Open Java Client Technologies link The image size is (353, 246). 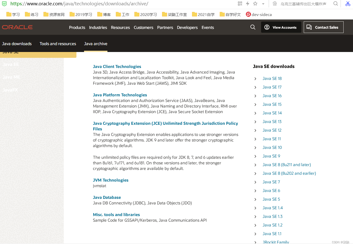click(x=117, y=66)
